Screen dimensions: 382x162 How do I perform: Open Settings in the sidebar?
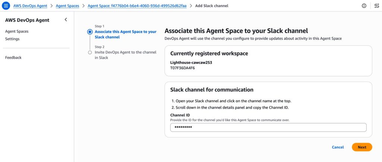(12, 39)
